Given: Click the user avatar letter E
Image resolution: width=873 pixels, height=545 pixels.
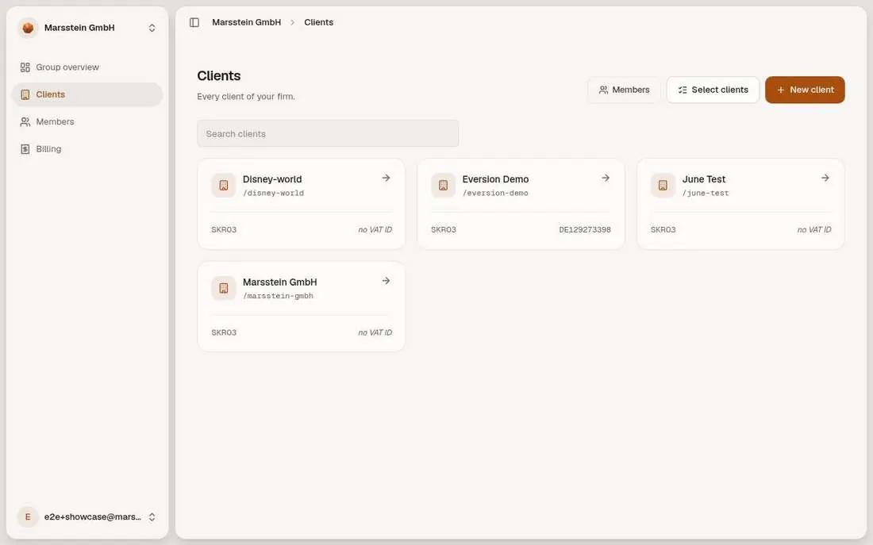Looking at the screenshot, I should tap(28, 517).
